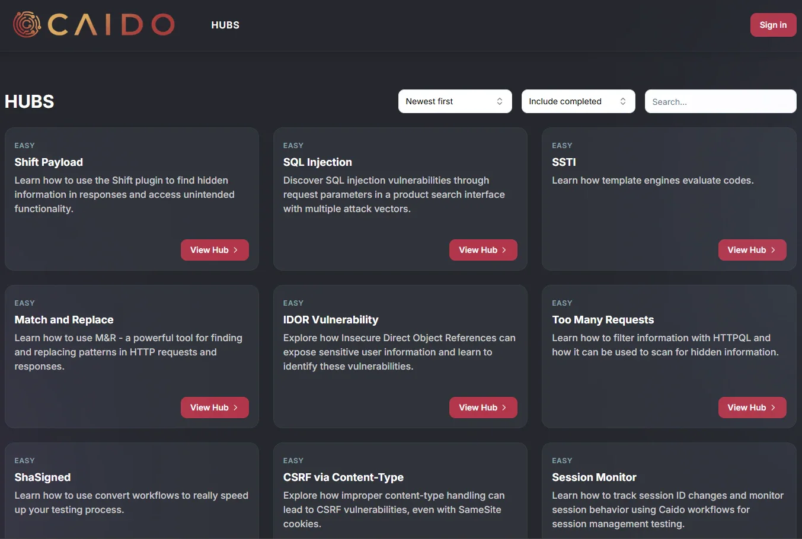Select the ShaSigned hub card title
802x539 pixels.
pyautogui.click(x=43, y=477)
